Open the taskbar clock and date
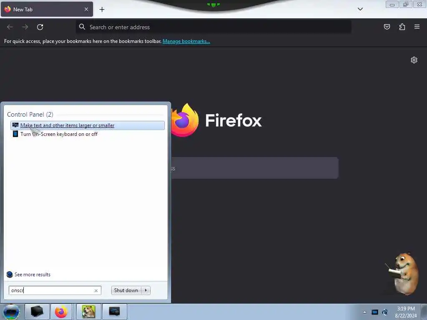Screen dimensions: 427x320 (406, 312)
